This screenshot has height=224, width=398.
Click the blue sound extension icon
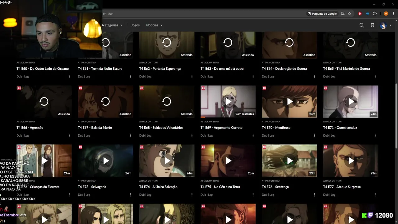click(x=367, y=14)
